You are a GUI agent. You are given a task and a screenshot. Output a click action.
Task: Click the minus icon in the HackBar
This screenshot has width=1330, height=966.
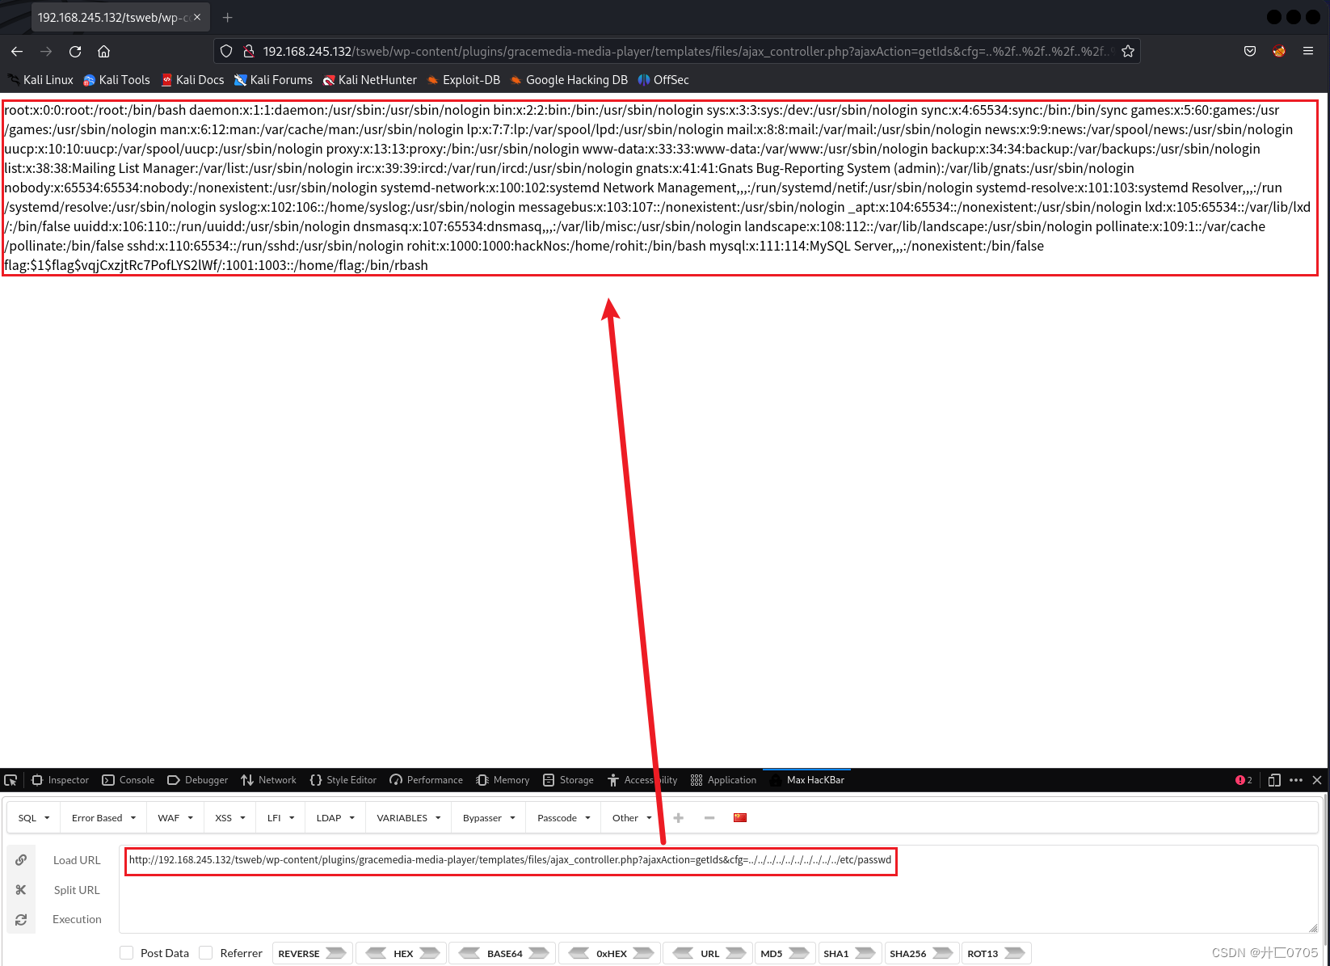[x=709, y=817]
